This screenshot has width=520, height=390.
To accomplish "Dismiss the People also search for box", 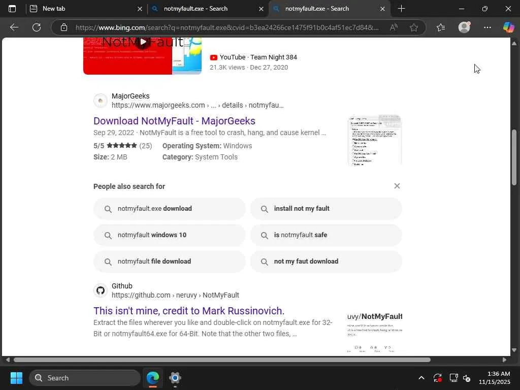I will (x=397, y=186).
